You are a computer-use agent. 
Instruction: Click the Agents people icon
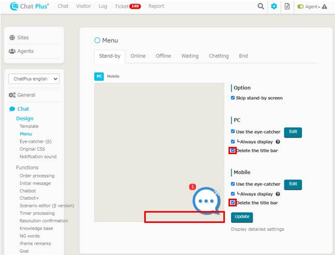[x=12, y=51]
